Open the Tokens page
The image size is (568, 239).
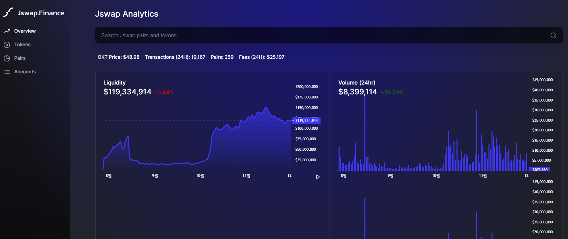click(22, 44)
